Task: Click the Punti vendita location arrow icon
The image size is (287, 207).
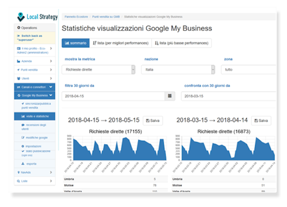Action: tap(18, 70)
